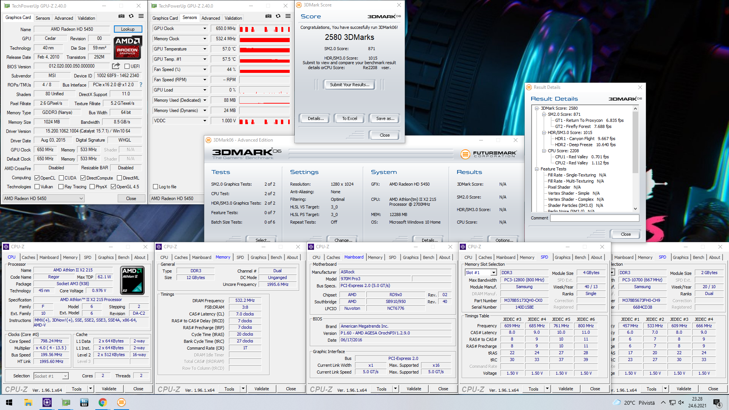This screenshot has width=729, height=410.
Task: Click Save as... button in 3DMark Score
Action: coord(385,118)
